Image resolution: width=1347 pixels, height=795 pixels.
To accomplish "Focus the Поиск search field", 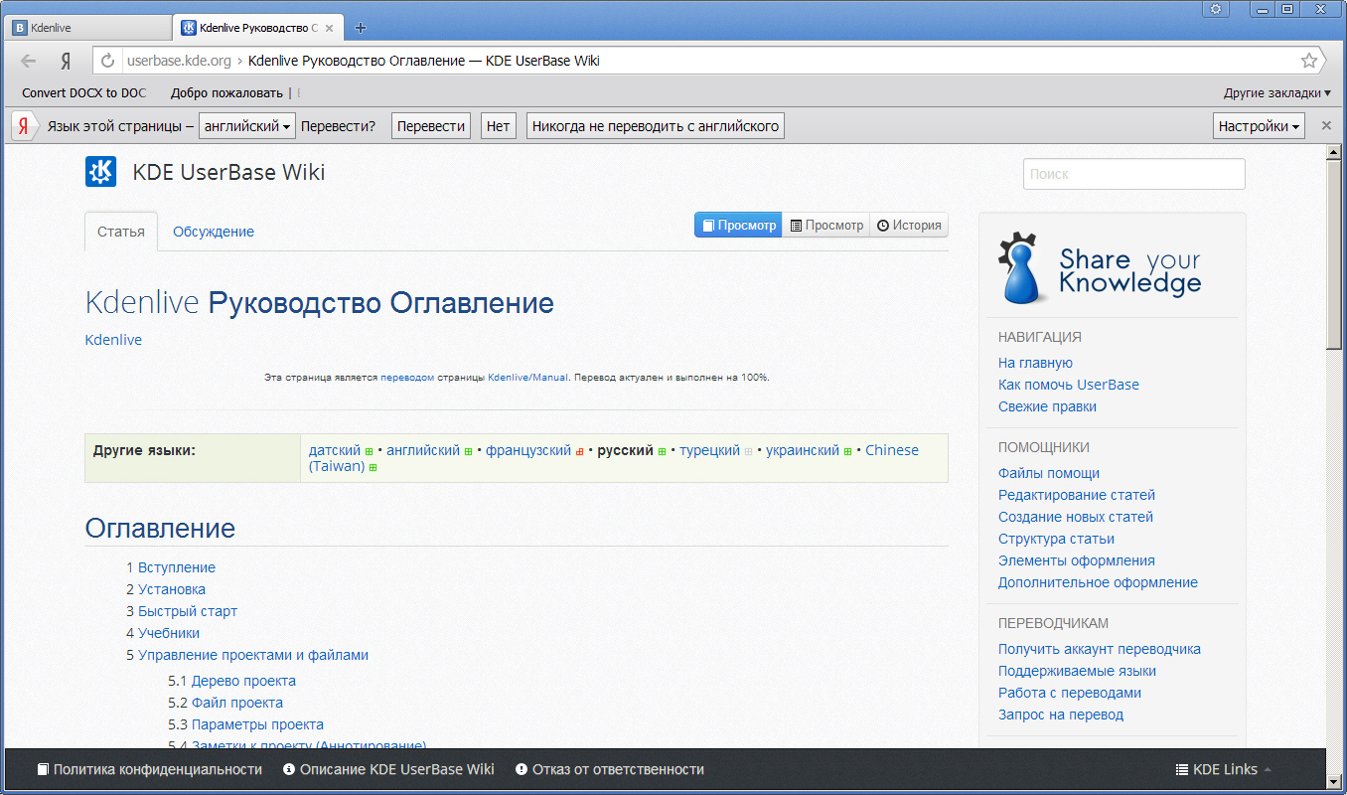I will 1133,173.
